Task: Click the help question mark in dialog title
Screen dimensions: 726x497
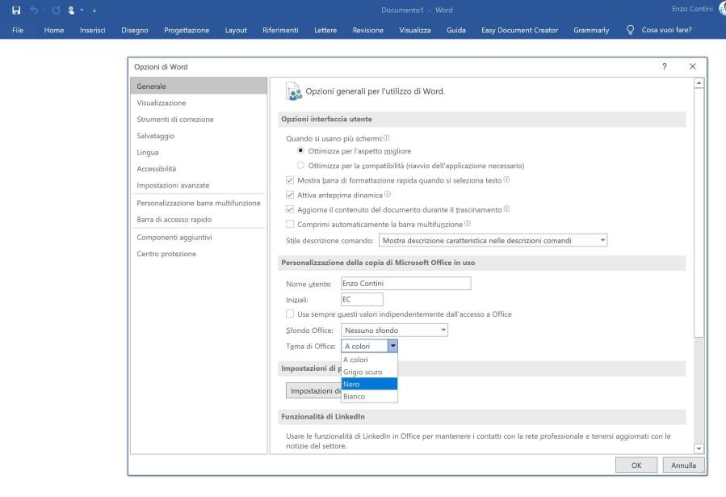Action: pyautogui.click(x=664, y=66)
